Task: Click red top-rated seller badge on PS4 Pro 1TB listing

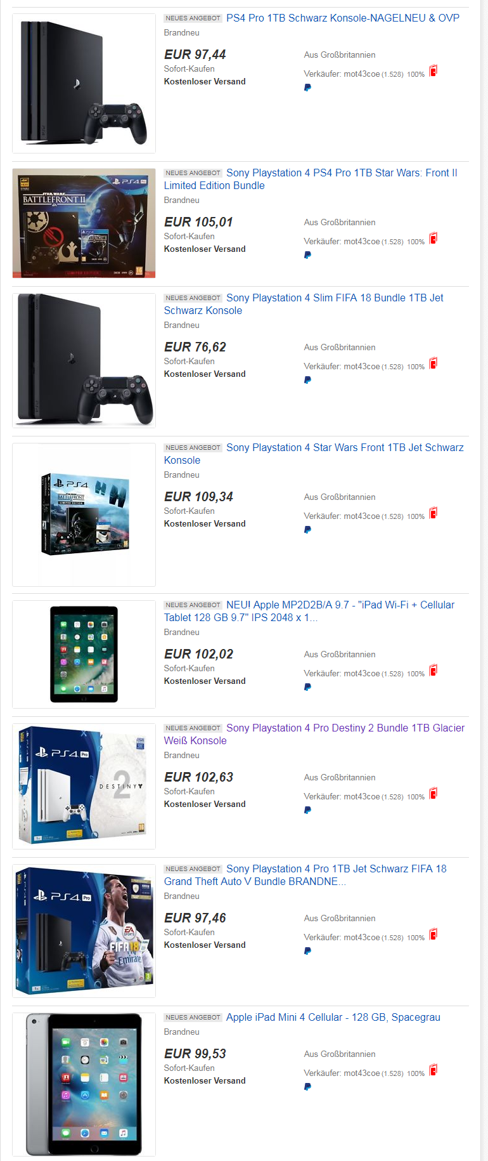Action: (433, 70)
